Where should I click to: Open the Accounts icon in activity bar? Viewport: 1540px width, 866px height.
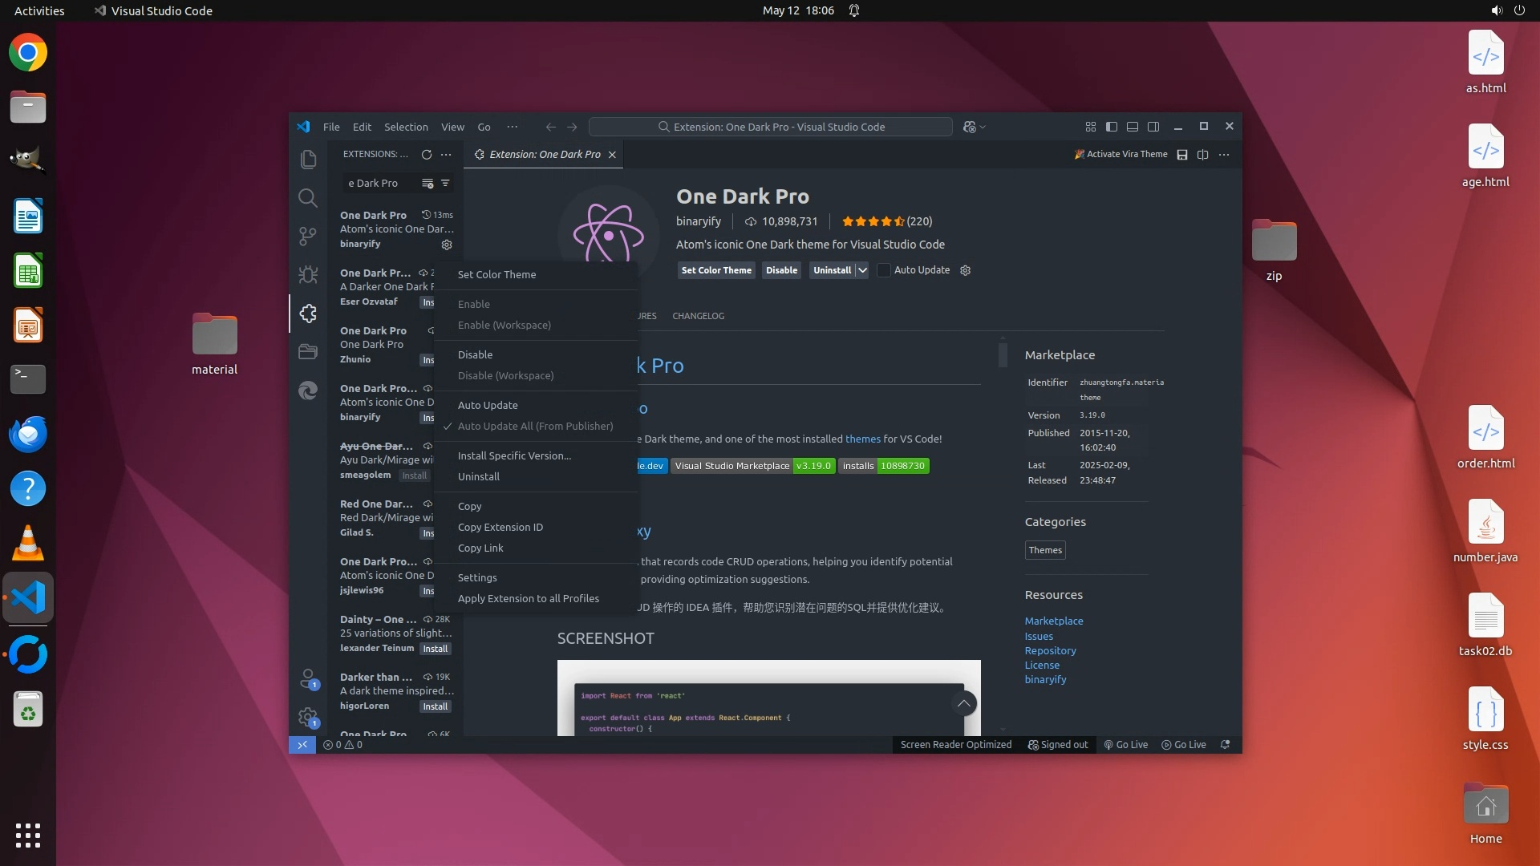(x=308, y=678)
